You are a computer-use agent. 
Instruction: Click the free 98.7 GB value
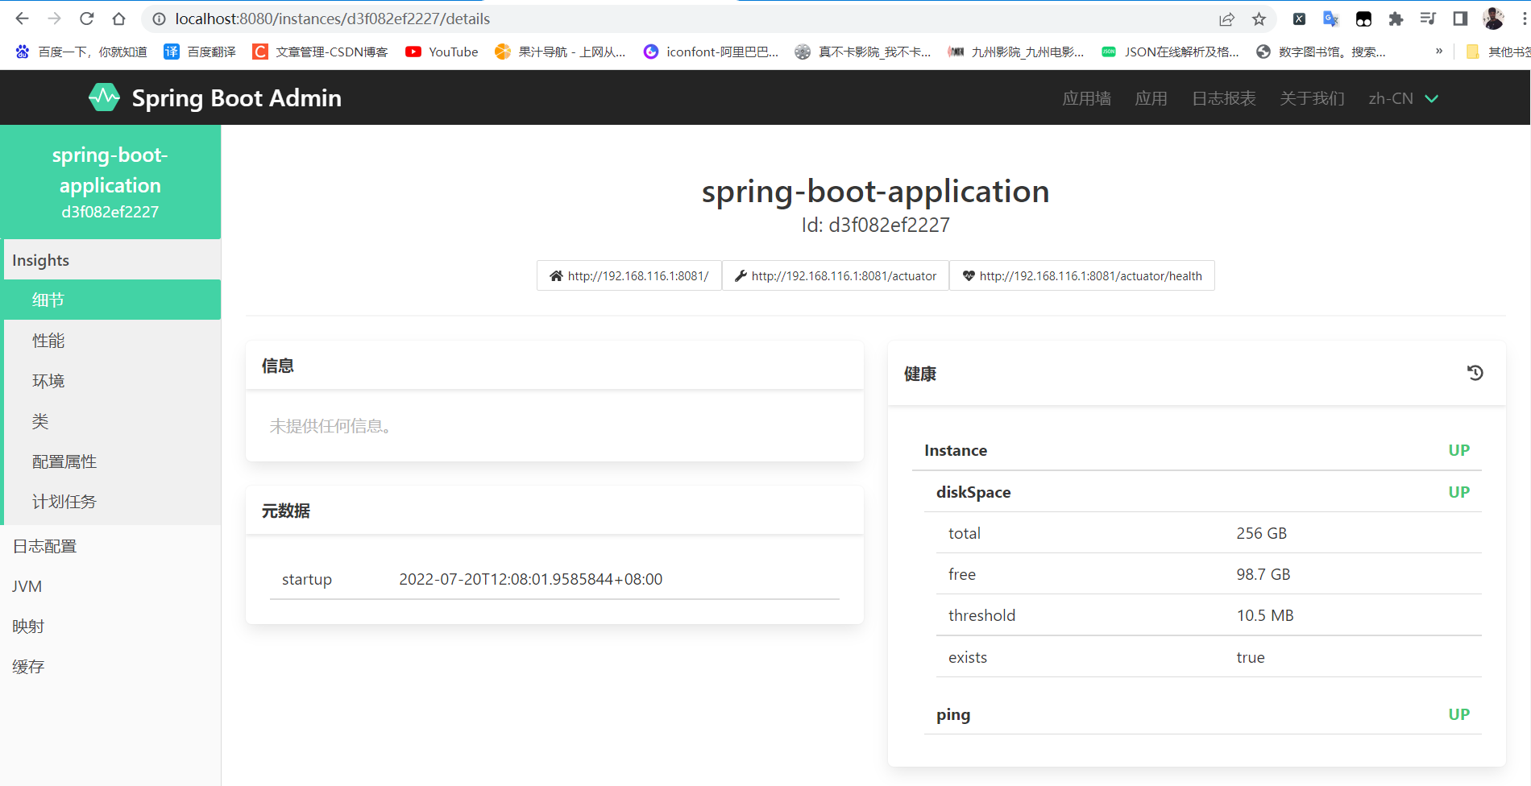(x=1263, y=574)
